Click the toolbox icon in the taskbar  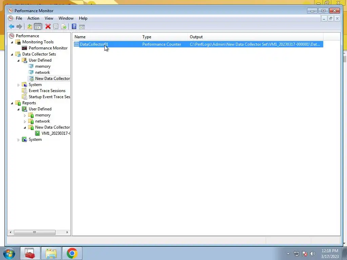coord(30,253)
